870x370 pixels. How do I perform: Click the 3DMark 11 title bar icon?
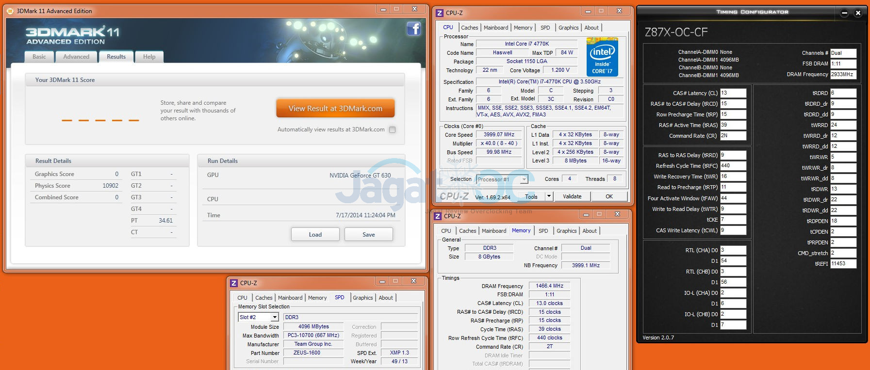(10, 11)
